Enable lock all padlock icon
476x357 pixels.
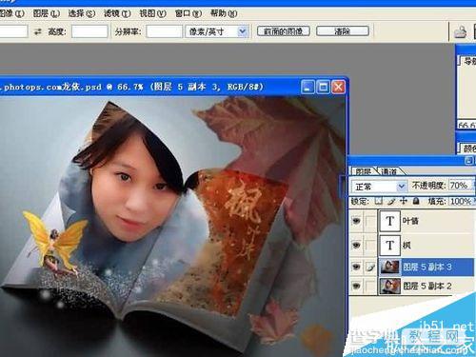pos(416,201)
